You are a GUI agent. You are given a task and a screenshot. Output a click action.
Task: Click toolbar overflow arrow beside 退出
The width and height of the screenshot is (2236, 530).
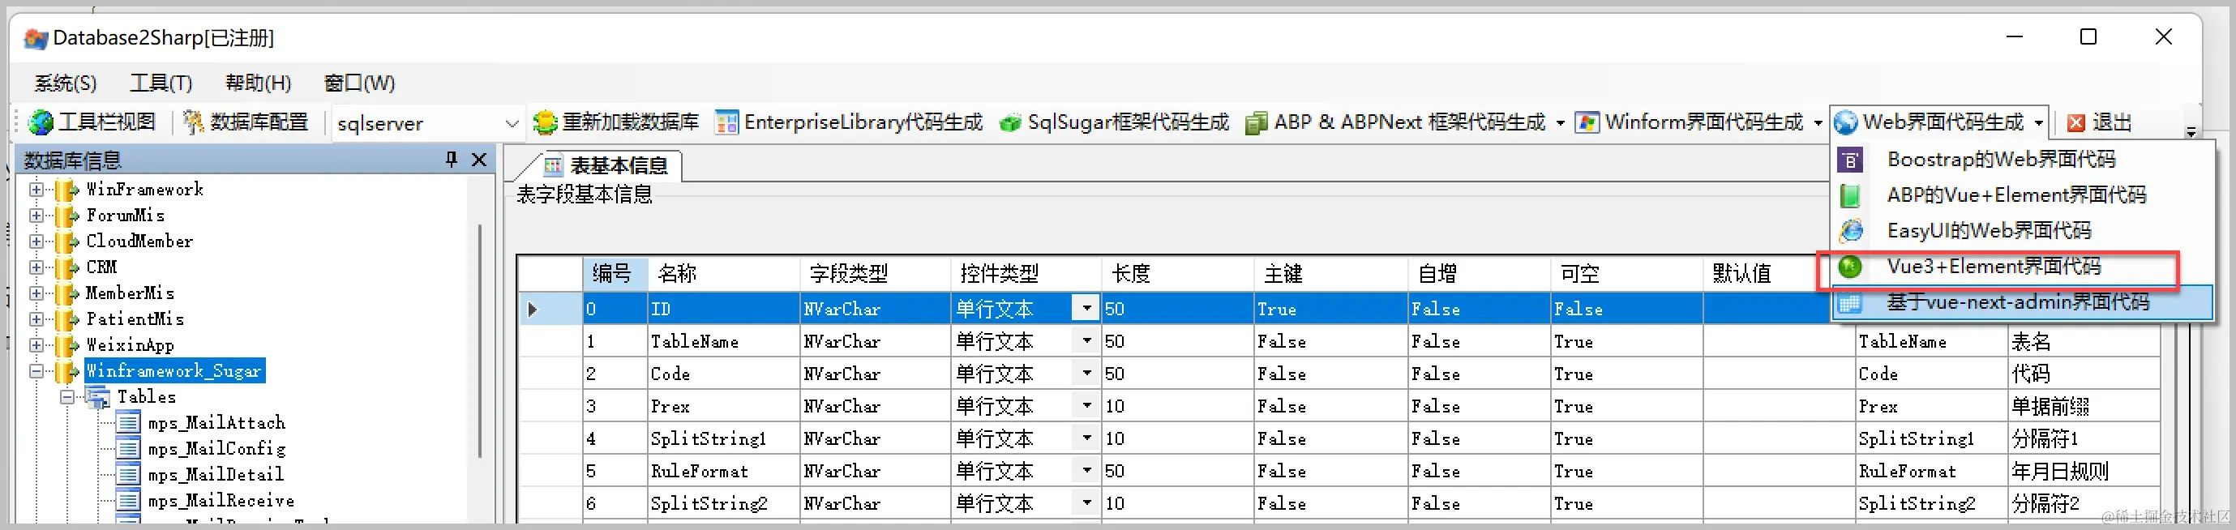(x=2191, y=131)
